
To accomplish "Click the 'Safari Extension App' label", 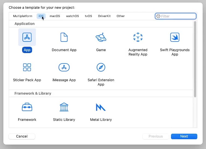I will pos(101,82).
